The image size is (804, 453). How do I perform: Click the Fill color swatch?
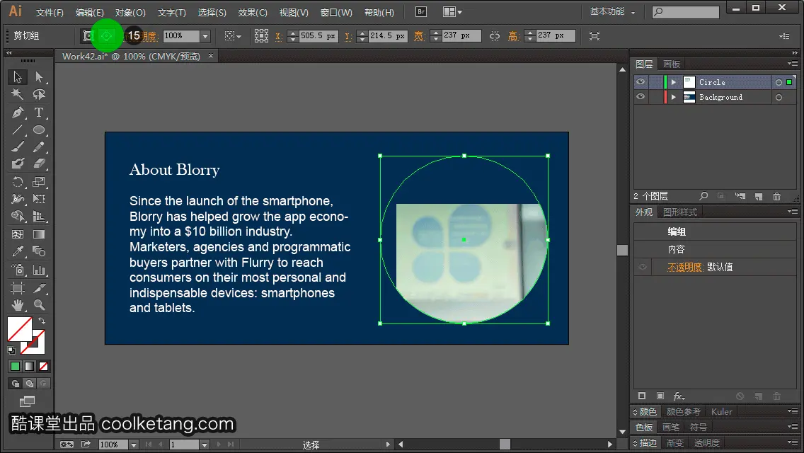click(x=20, y=329)
